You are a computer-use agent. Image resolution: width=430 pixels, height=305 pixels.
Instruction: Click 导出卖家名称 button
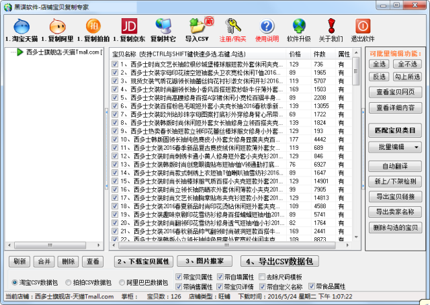395,212
